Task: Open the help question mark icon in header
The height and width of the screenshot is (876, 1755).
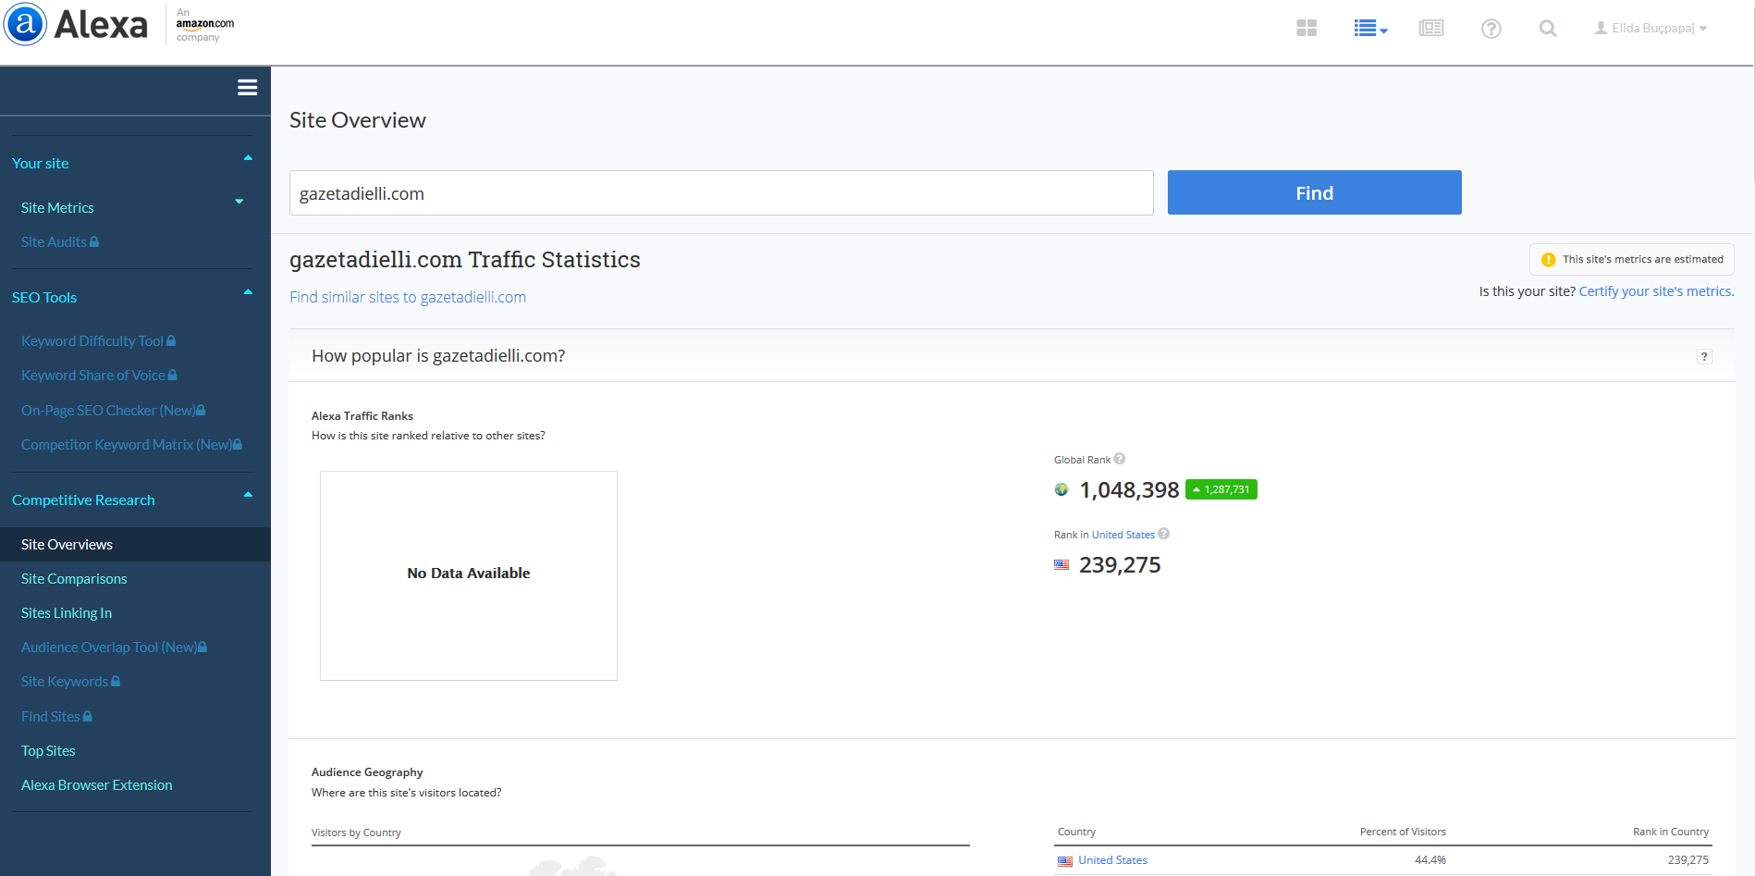Action: click(1491, 29)
